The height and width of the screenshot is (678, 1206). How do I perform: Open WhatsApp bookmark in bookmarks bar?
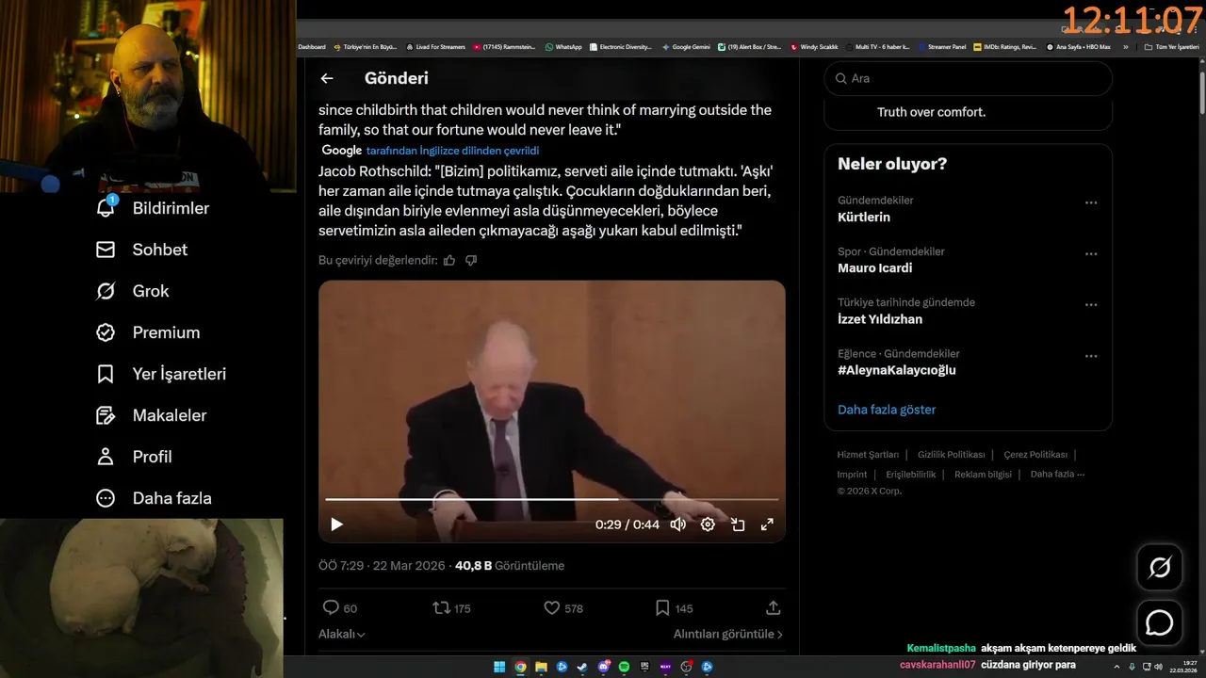562,47
